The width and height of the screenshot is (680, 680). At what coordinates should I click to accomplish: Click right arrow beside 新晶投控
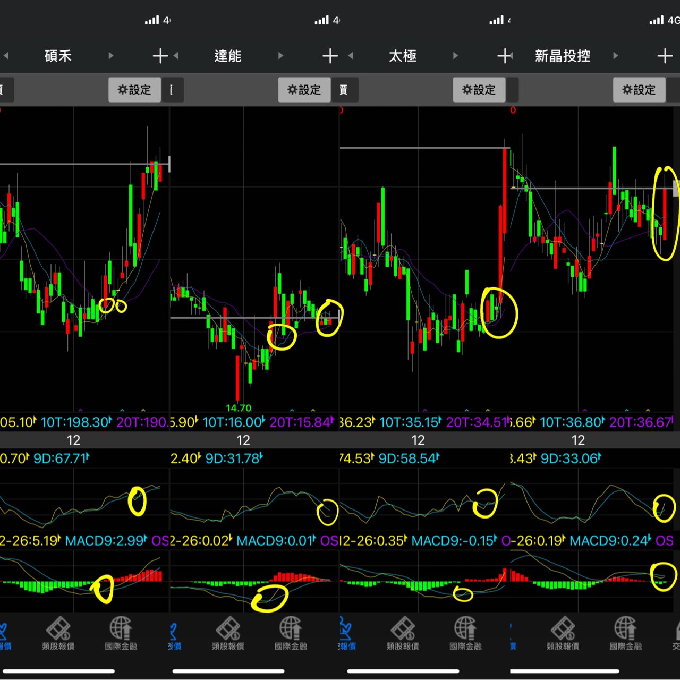[615, 56]
